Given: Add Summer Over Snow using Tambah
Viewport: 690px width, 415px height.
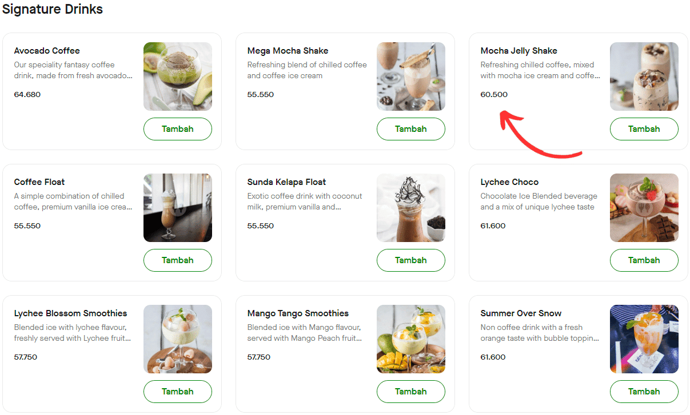Looking at the screenshot, I should (x=644, y=392).
